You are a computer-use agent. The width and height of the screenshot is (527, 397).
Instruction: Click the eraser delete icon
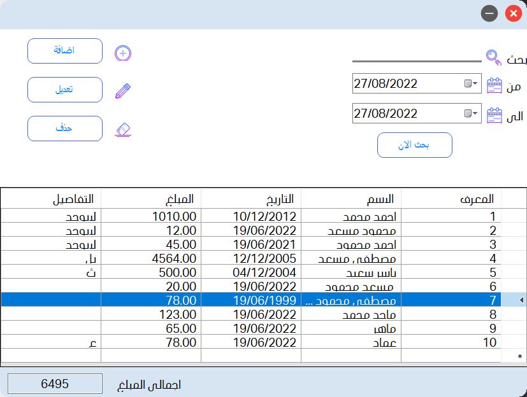(x=123, y=130)
